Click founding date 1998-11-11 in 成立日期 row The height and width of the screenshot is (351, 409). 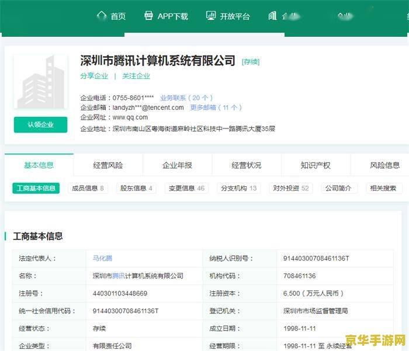tap(300, 328)
